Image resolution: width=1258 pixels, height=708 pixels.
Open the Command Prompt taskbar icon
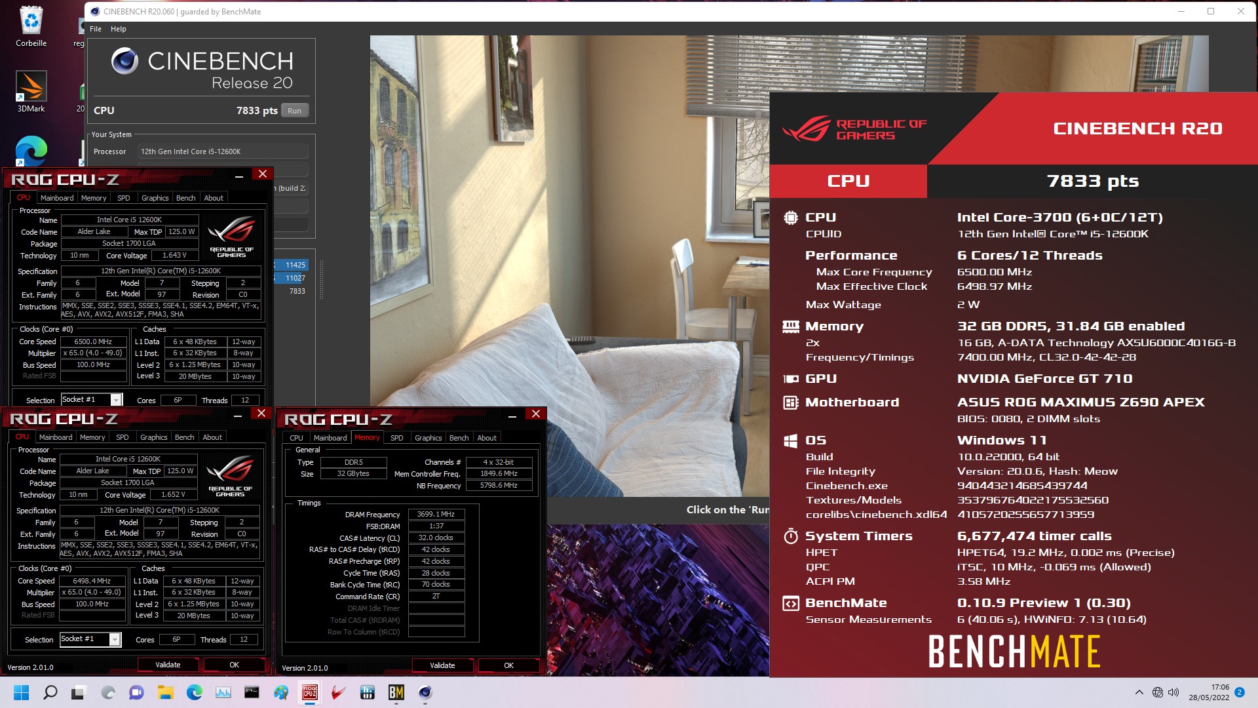click(252, 692)
